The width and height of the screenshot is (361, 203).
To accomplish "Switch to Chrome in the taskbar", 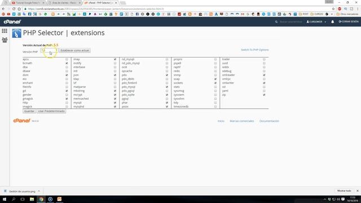I will point(41,199).
